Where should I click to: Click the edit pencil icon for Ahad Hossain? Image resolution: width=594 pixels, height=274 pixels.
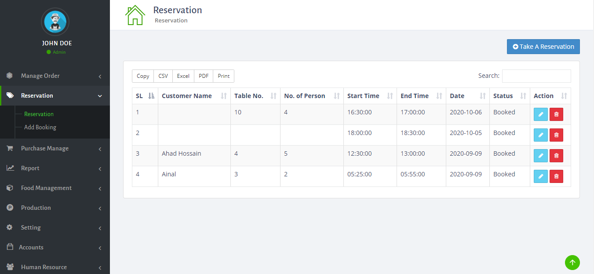[x=540, y=156]
